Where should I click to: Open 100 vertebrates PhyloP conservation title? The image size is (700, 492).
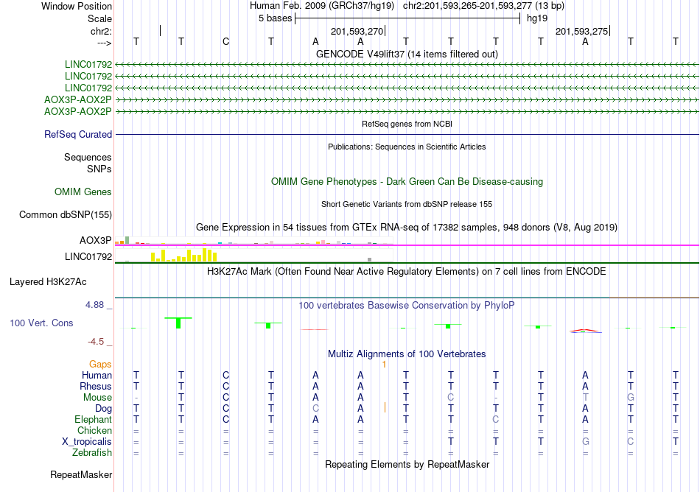tap(407, 305)
